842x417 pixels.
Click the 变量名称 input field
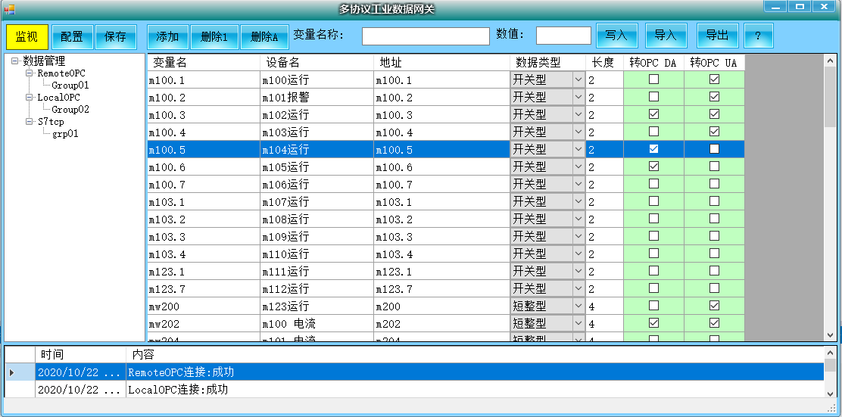pos(426,36)
